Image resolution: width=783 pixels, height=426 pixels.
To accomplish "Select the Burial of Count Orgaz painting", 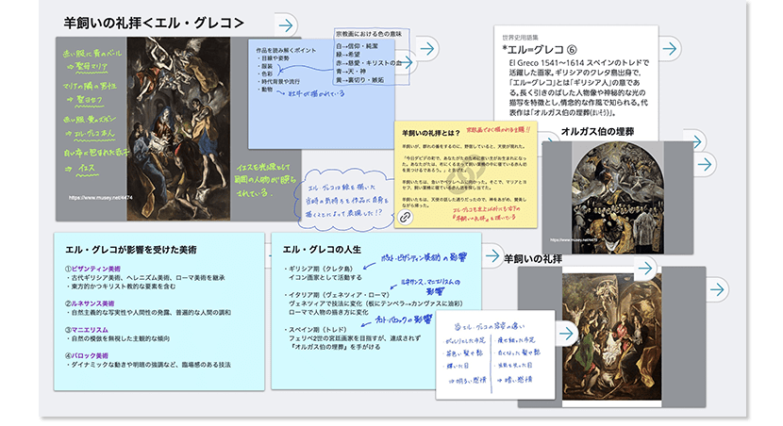I will click(617, 198).
